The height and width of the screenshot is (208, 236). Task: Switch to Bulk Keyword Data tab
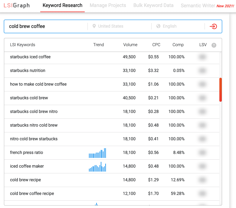point(153,5)
